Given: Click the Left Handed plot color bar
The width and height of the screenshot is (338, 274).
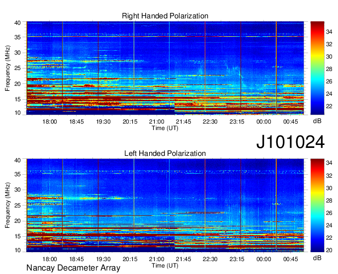Looking at the screenshot, I should [317, 205].
